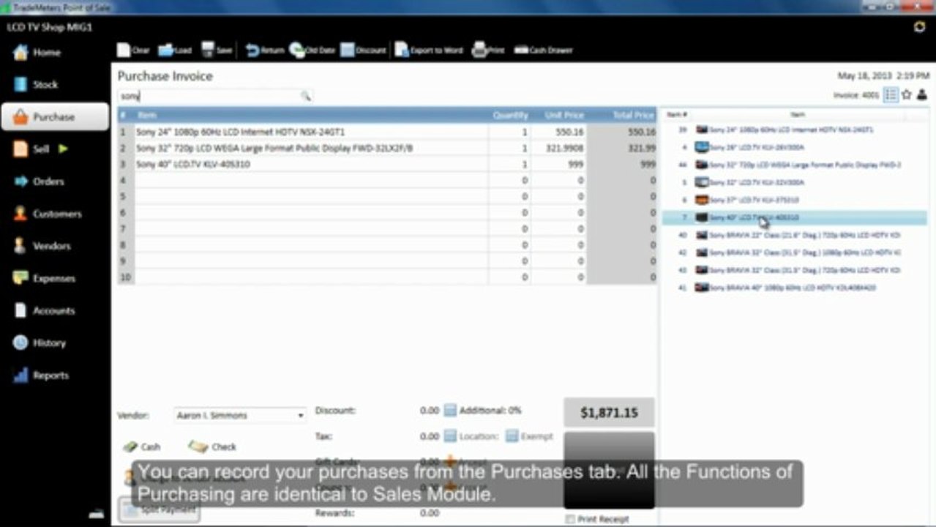Viewport: 936px width, 527px height.
Task: Click the magnifier icon in search box
Action: coord(305,96)
